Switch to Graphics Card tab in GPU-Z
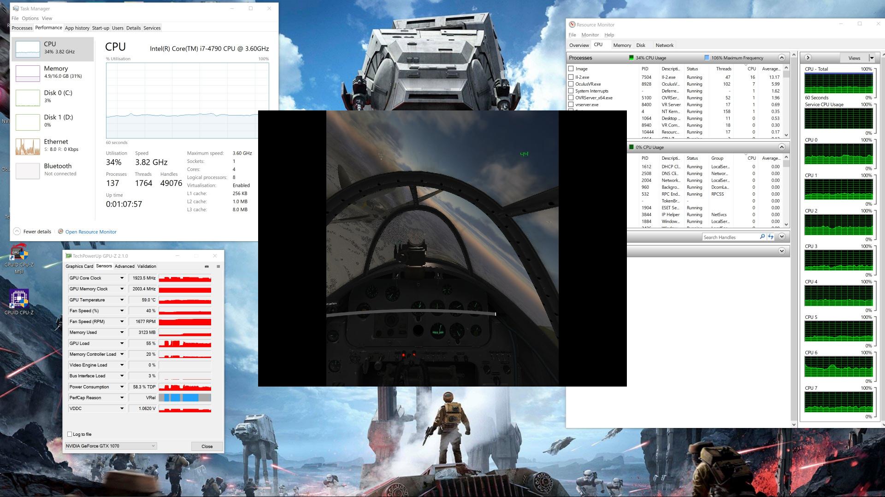885x497 pixels. point(79,266)
